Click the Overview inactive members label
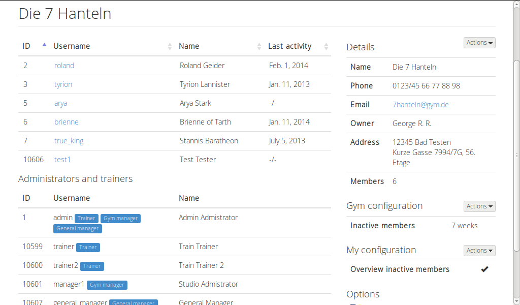The height and width of the screenshot is (305, 520). click(x=400, y=269)
